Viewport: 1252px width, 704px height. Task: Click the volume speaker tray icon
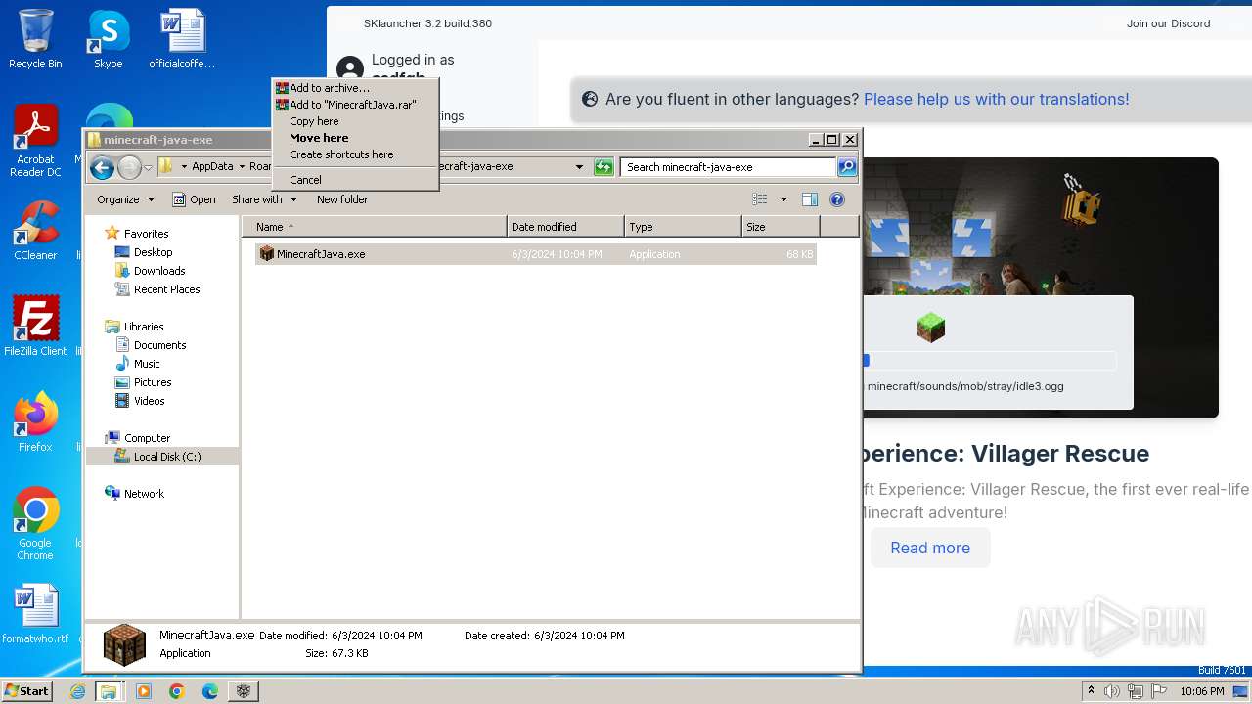(1112, 691)
